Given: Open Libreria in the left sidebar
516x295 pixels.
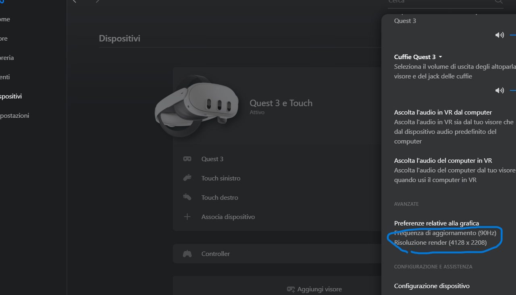Looking at the screenshot, I should [7, 58].
